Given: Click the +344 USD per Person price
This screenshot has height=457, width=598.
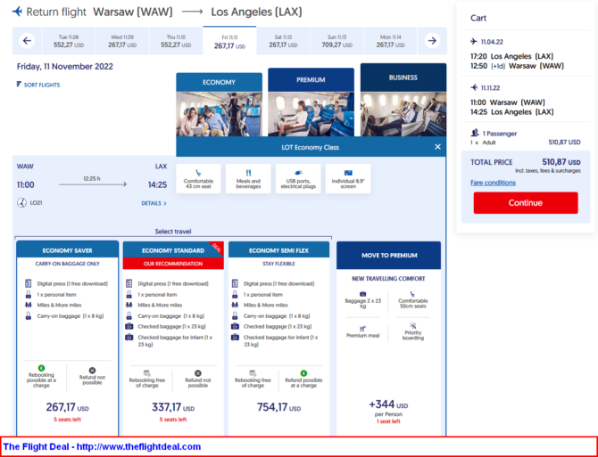Looking at the screenshot, I should pos(388,404).
